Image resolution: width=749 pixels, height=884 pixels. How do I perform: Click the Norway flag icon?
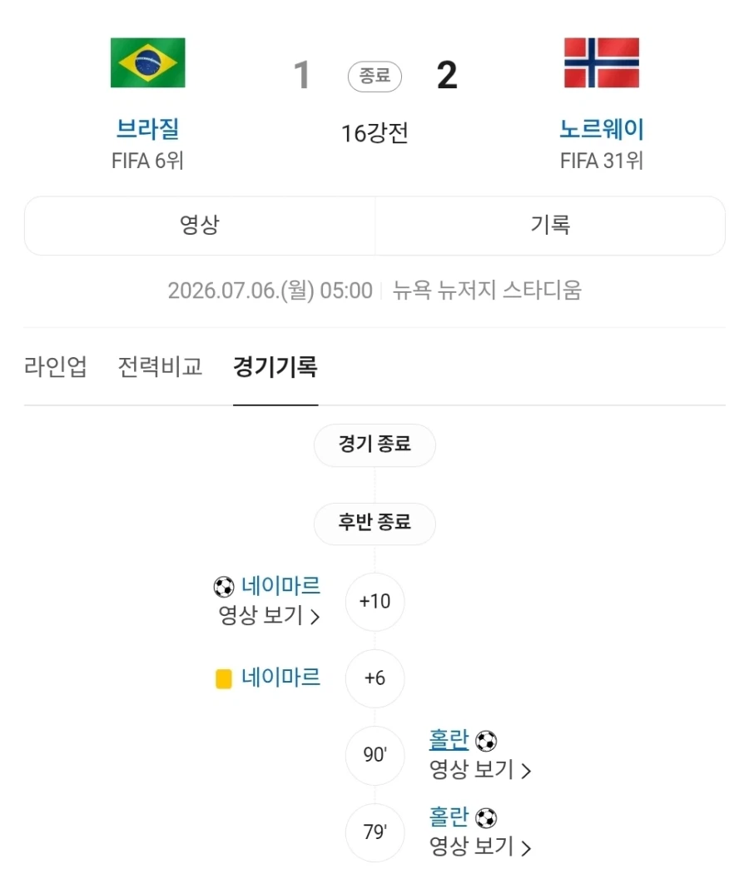602,62
